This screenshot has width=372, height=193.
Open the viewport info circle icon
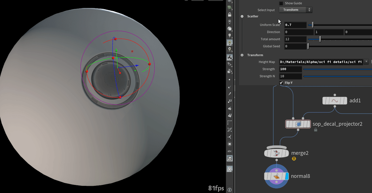tap(230, 189)
